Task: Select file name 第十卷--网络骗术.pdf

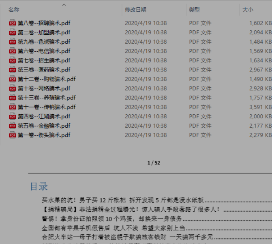Action: point(44,88)
